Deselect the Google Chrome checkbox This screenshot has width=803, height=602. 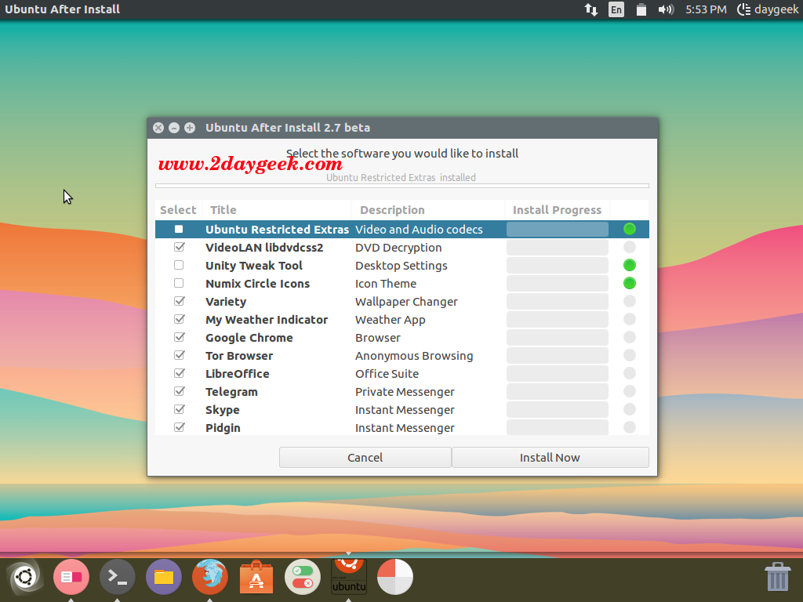(179, 337)
